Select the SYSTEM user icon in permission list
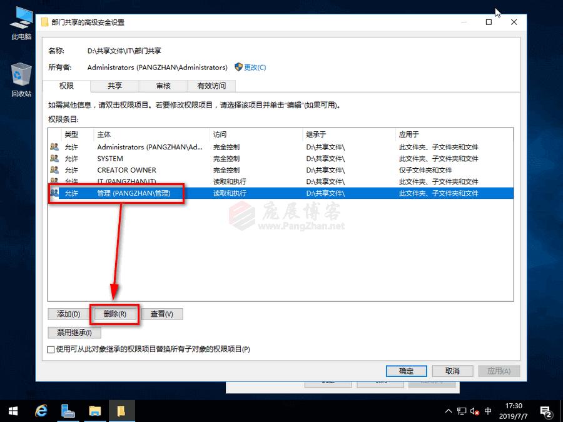Screen dimensions: 563x422 pyautogui.click(x=55, y=159)
